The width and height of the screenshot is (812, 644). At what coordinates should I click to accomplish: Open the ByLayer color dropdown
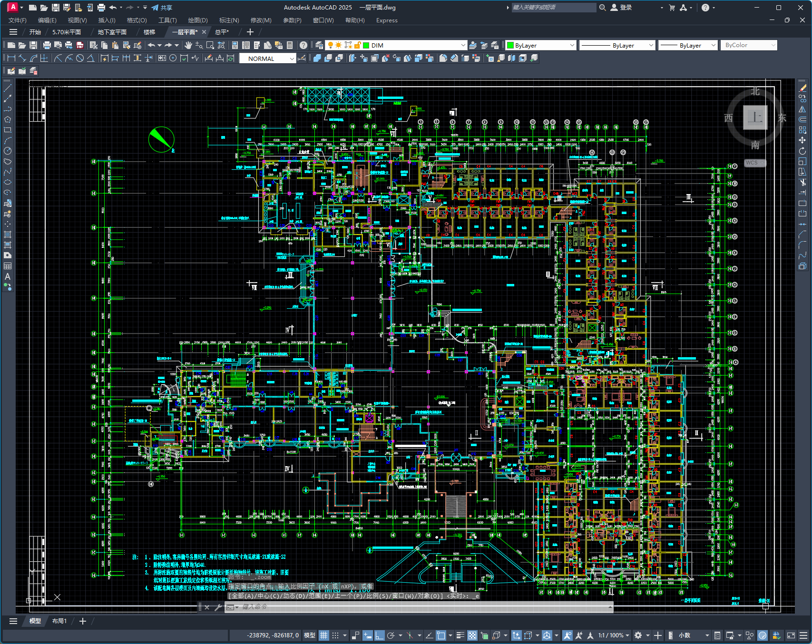[572, 45]
